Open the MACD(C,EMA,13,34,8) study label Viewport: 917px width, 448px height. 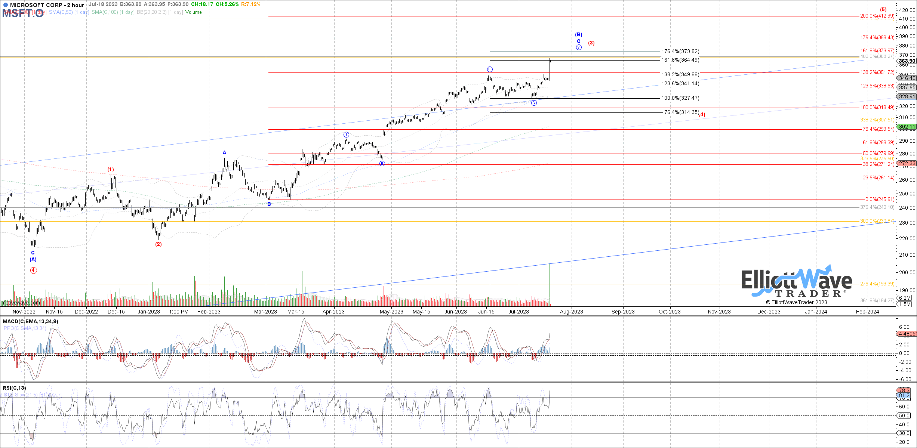30,321
